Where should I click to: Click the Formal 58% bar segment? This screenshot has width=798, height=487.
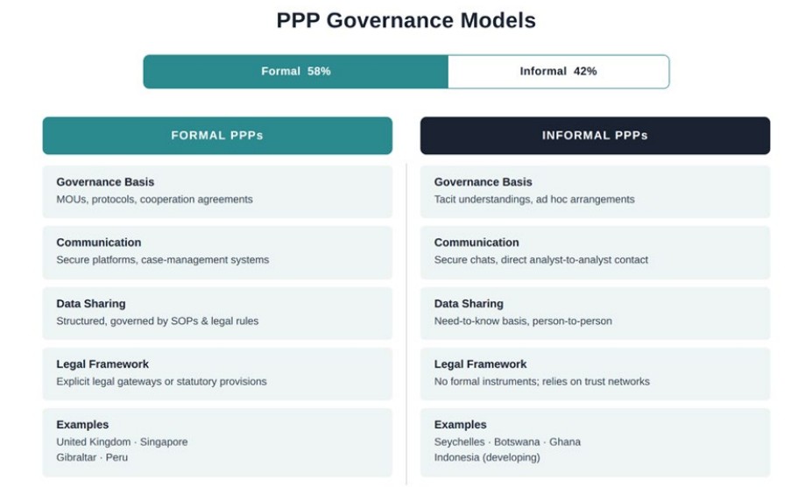point(296,72)
